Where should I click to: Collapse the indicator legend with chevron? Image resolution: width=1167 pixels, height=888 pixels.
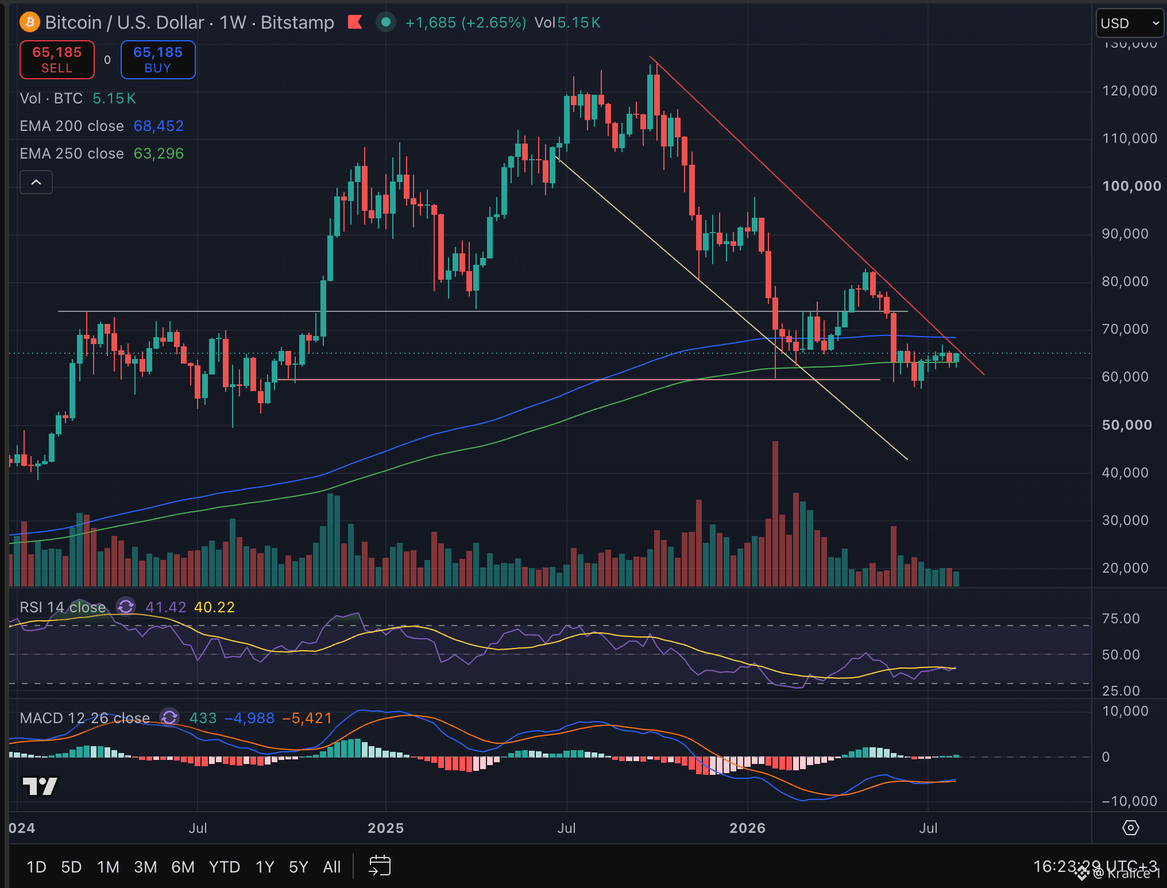click(x=36, y=182)
